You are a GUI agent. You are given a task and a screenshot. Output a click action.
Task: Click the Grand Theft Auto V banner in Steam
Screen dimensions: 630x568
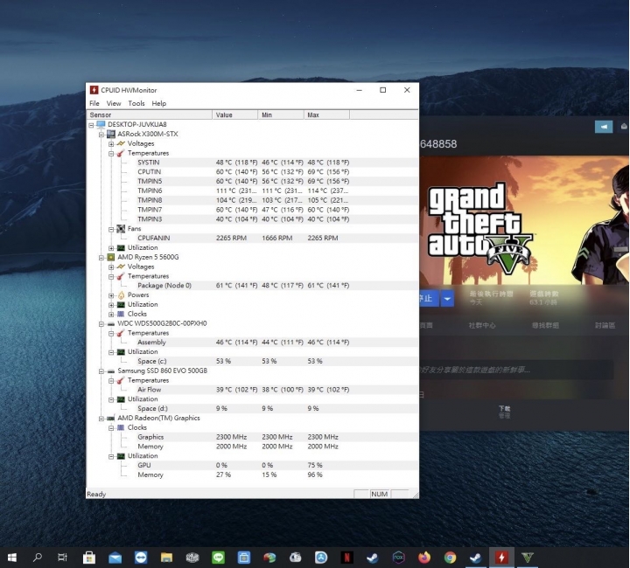(524, 220)
